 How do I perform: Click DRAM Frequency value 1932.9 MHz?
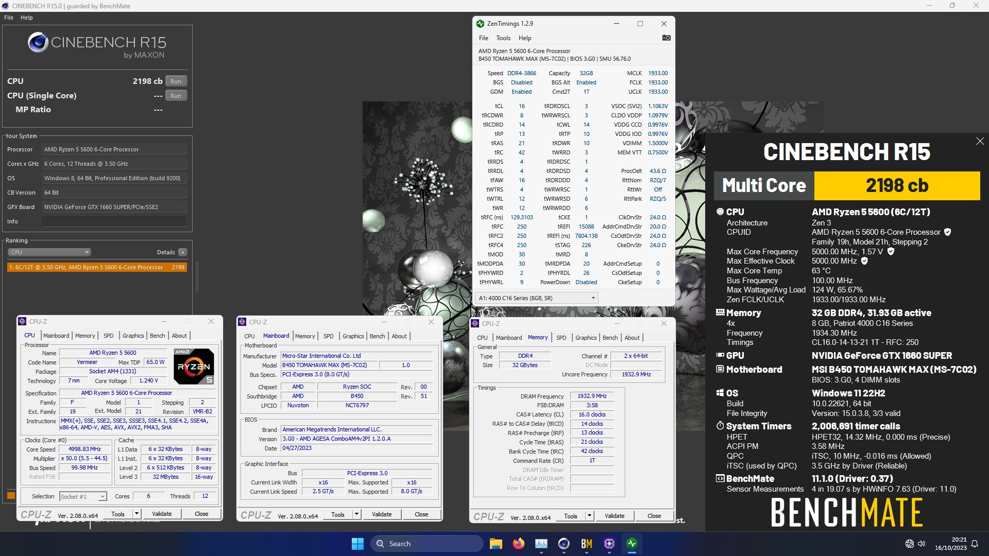(592, 396)
